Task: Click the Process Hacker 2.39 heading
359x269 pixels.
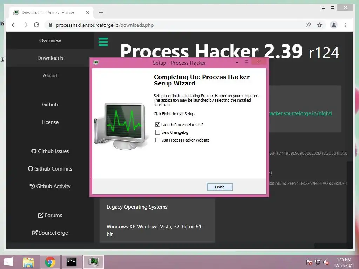Action: 229,51
